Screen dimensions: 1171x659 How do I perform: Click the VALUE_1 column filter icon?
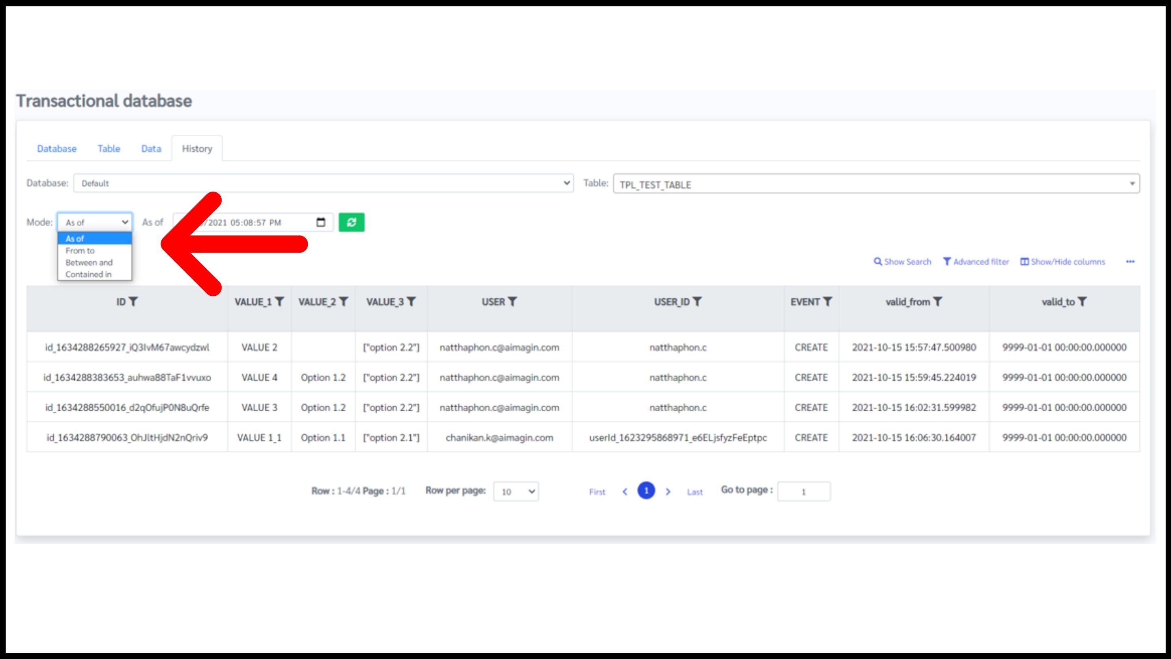[x=280, y=301]
